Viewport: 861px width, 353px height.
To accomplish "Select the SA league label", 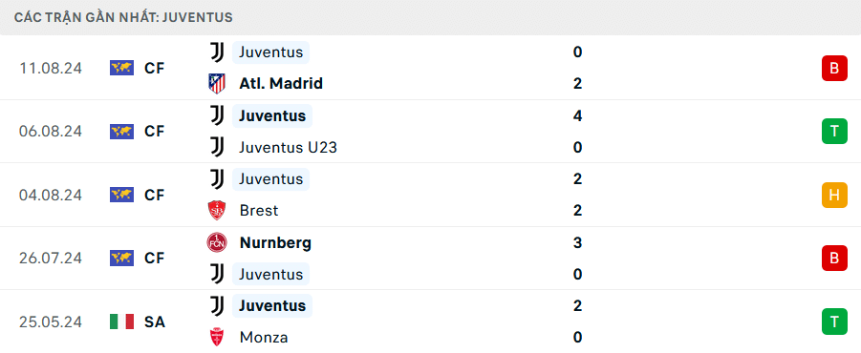I will click(x=155, y=322).
